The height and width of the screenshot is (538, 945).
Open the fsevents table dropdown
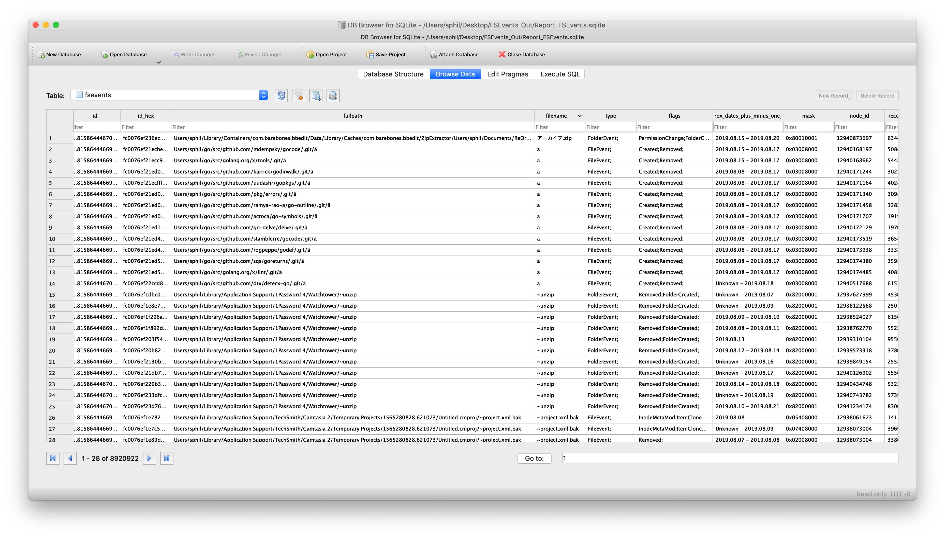pos(263,95)
